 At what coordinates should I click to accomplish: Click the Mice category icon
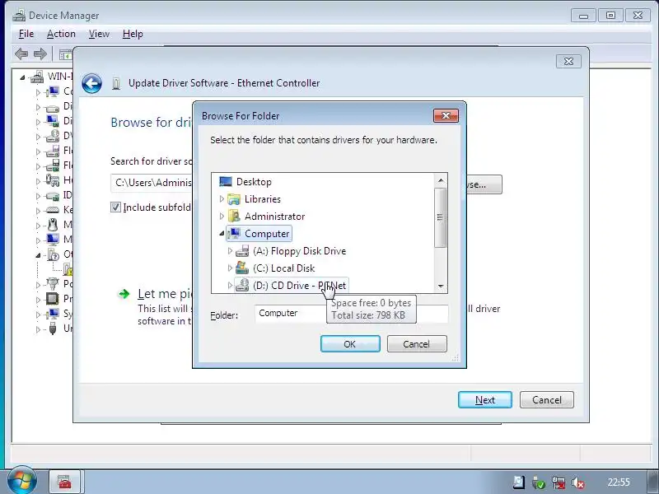coord(53,225)
